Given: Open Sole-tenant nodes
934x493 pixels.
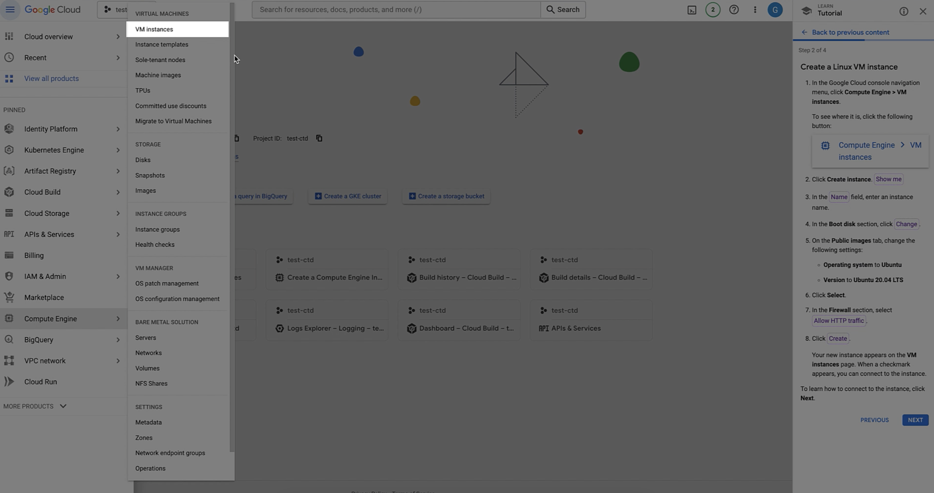Looking at the screenshot, I should pos(177,60).
